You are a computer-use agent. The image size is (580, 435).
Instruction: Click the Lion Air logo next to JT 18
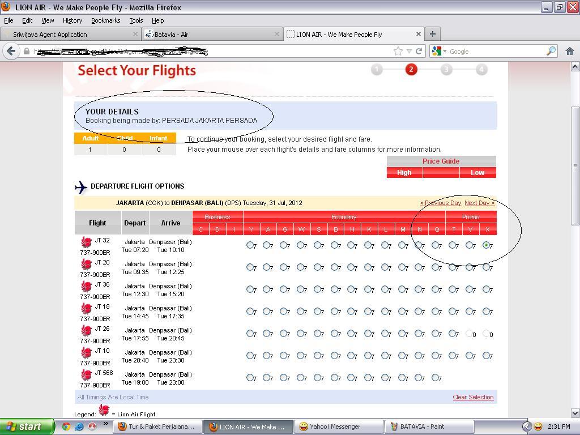[x=87, y=308]
